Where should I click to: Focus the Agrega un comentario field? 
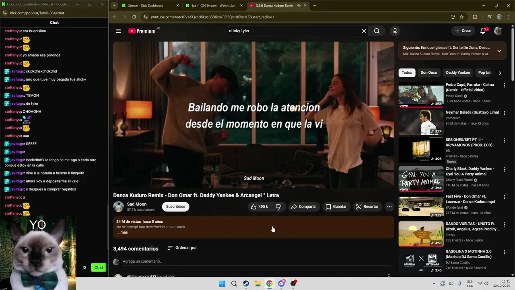coord(256,261)
